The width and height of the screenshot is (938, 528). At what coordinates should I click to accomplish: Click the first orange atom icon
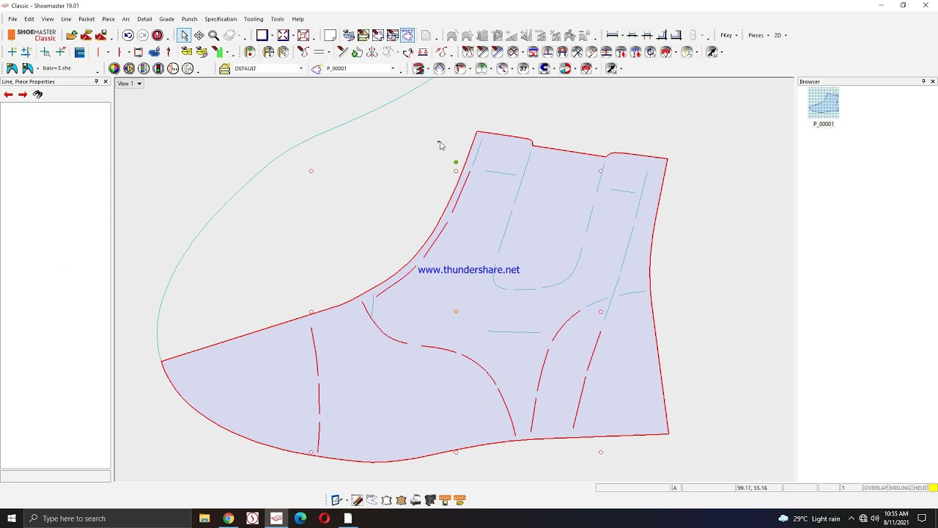pyautogui.click(x=445, y=500)
